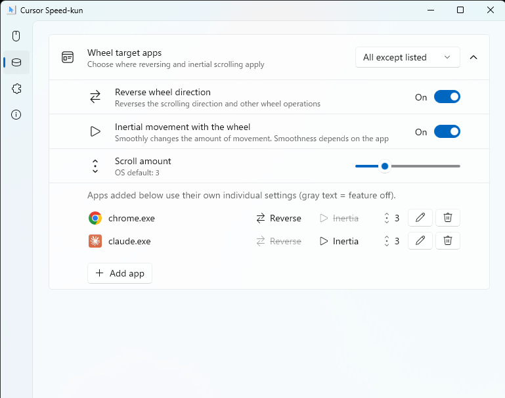The width and height of the screenshot is (505, 398).
Task: Collapse the Wheel target apps section chevron
Action: coord(473,57)
